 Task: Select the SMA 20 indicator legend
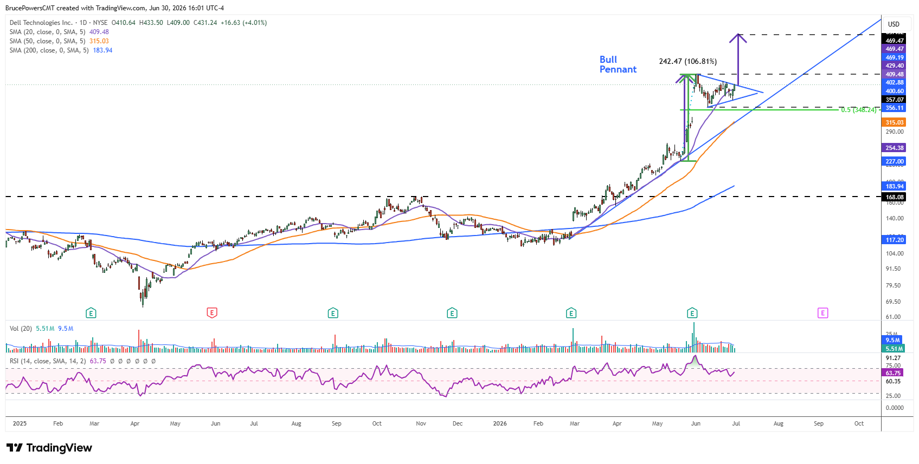click(x=59, y=32)
